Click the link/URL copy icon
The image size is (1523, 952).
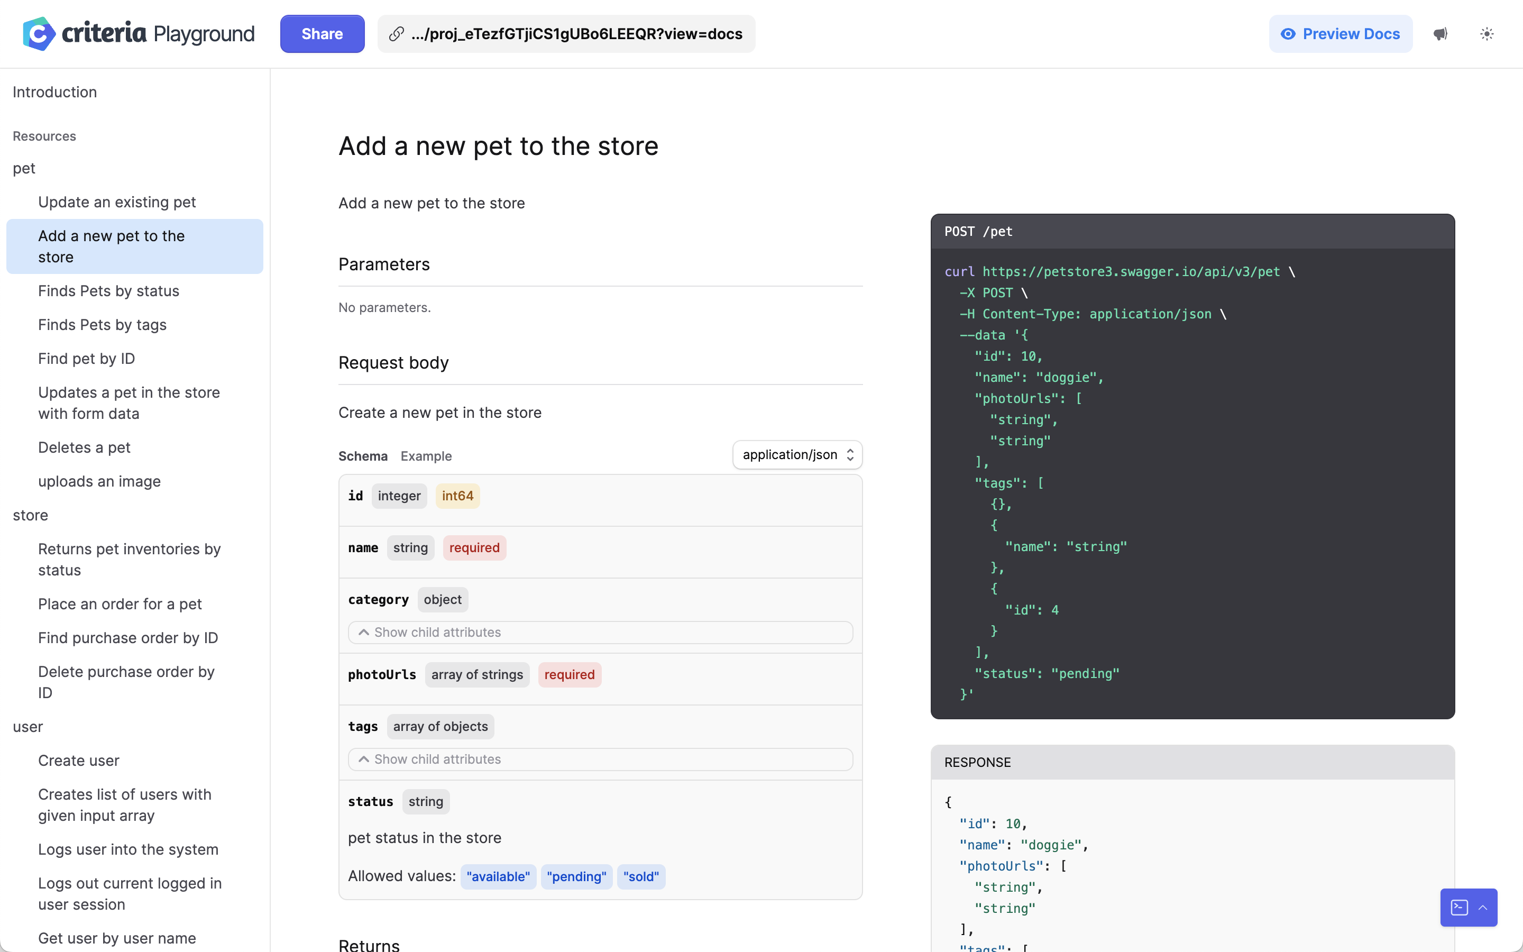click(397, 34)
